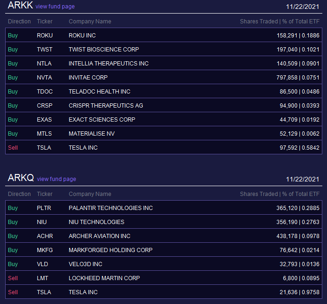Click value 158,291 | 0.1886

[298, 35]
